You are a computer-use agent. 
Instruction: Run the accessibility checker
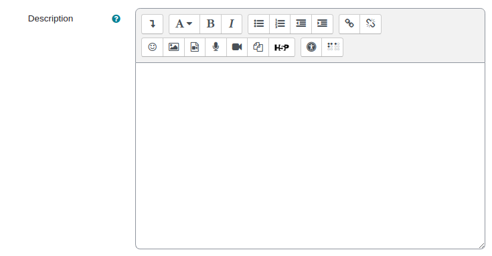click(x=311, y=47)
